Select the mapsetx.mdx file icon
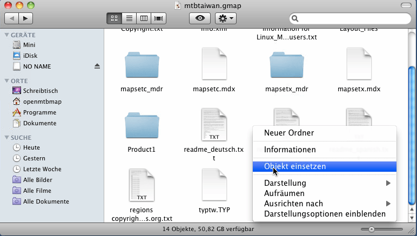Screen dimensions: 417x236 359,64
